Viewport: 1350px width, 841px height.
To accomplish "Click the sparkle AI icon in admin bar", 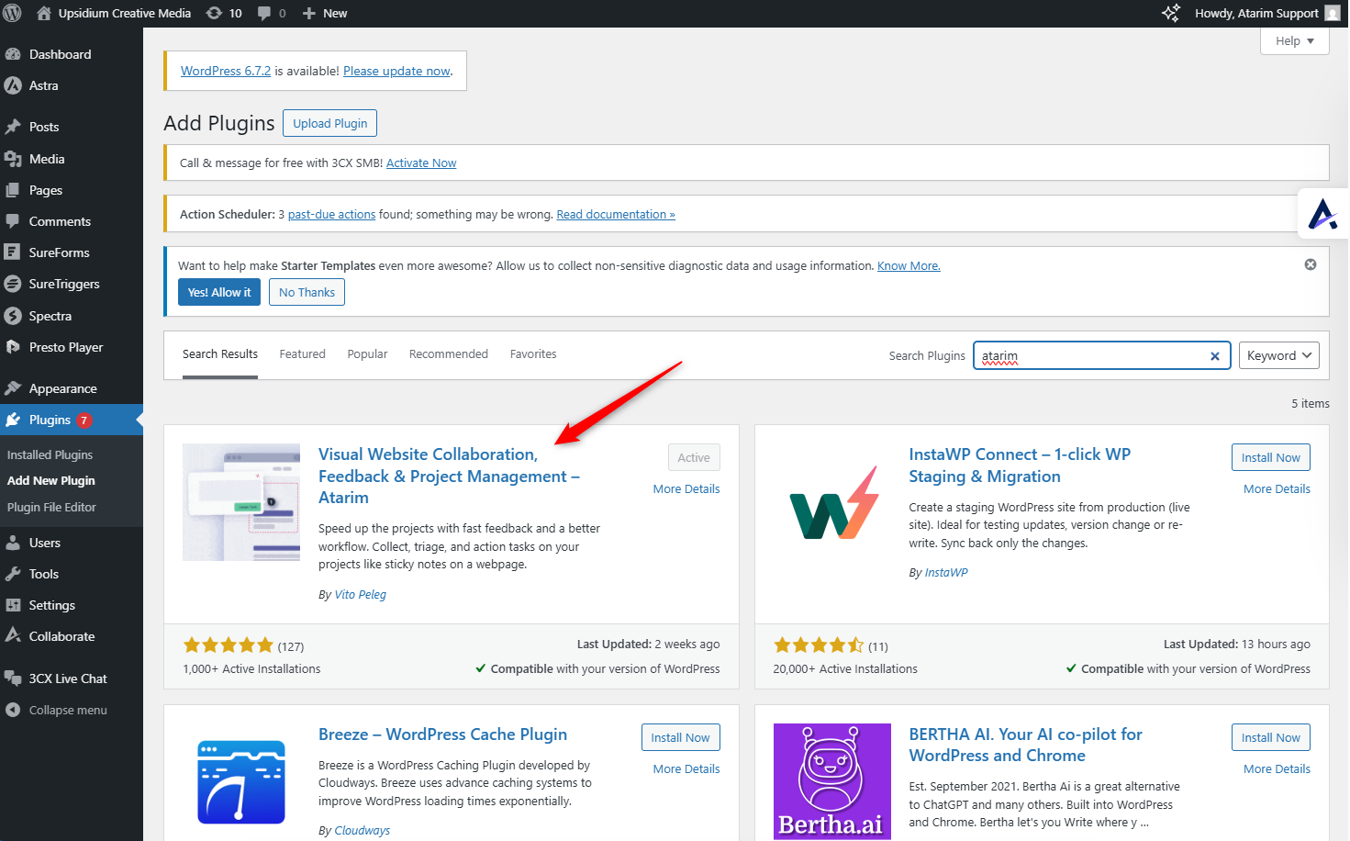I will tap(1171, 13).
